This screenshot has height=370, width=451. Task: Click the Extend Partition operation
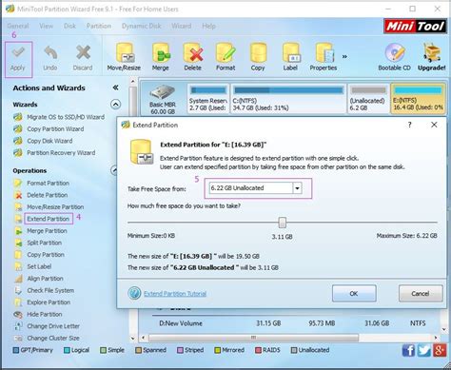pos(48,219)
